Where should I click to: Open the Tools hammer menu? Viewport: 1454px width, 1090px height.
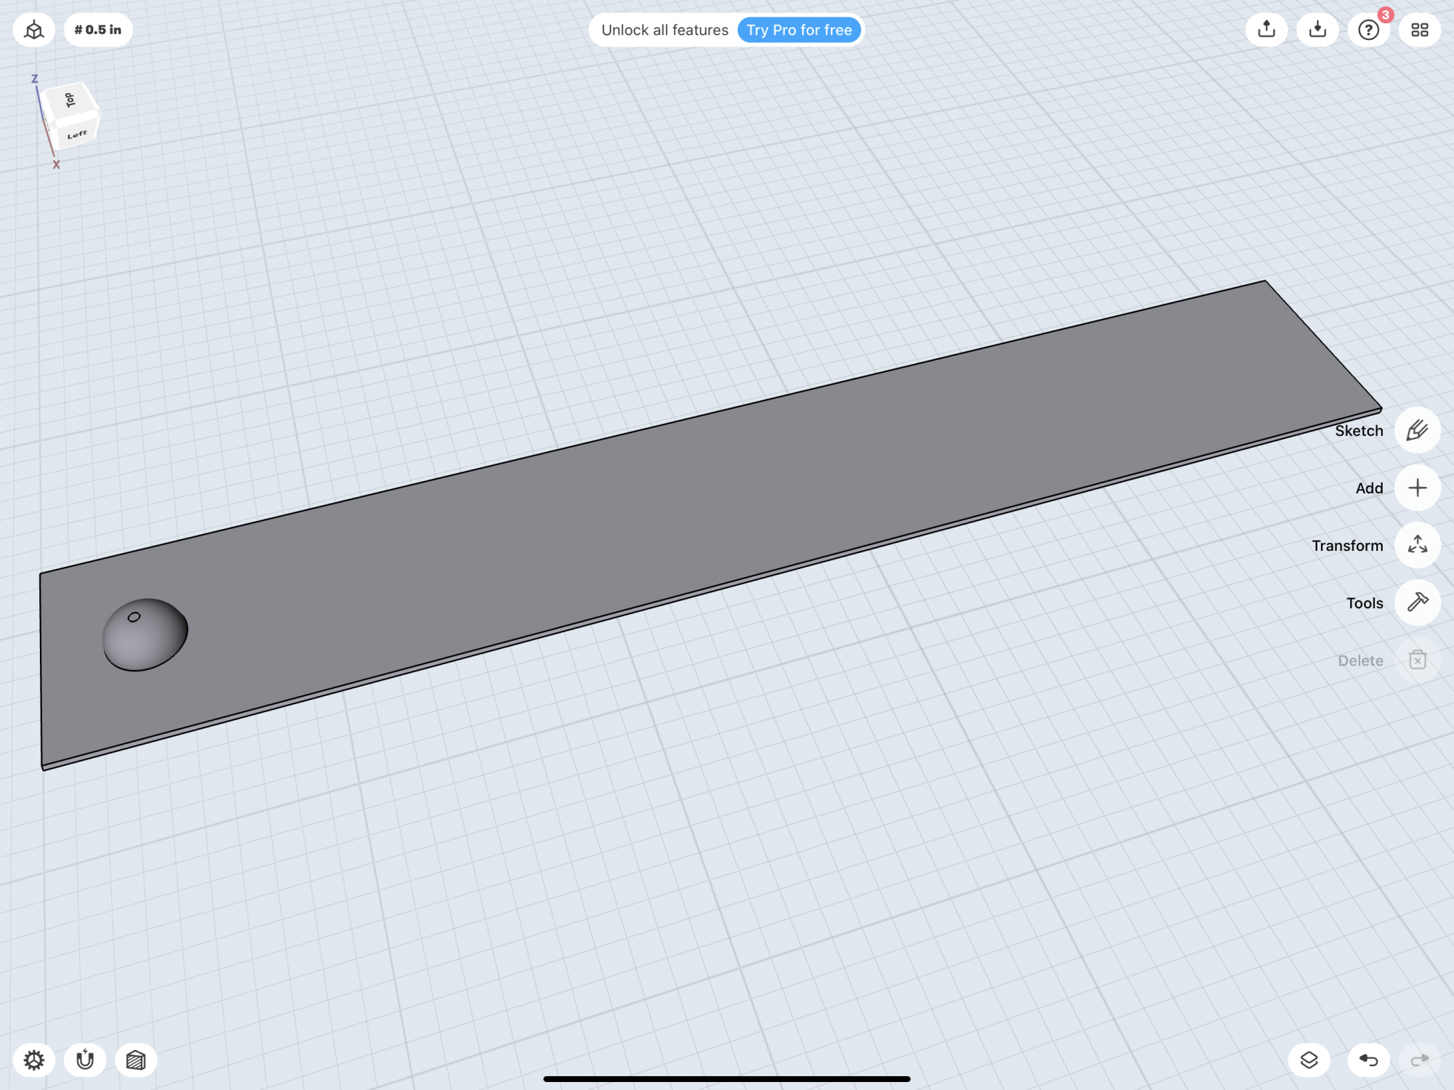(1417, 602)
